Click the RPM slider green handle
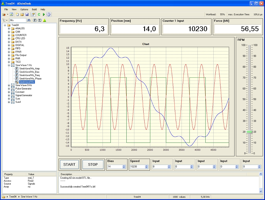The width and height of the screenshot is (265, 200). [x=250, y=132]
